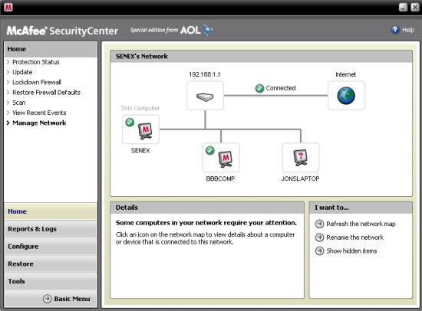
Task: Click the SENEX label under this computer
Action: click(x=140, y=151)
